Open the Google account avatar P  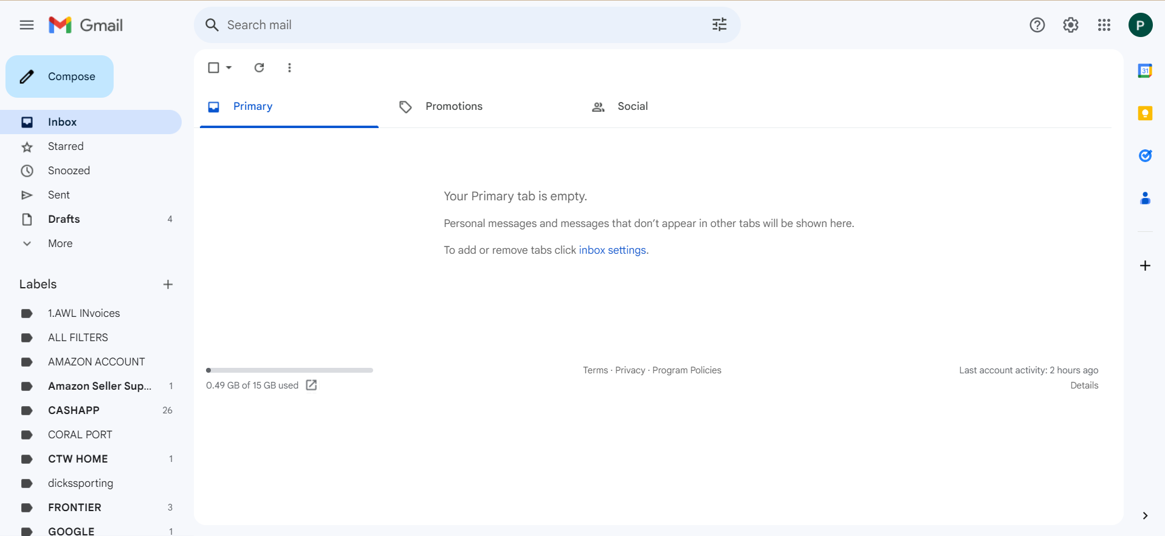tap(1140, 25)
